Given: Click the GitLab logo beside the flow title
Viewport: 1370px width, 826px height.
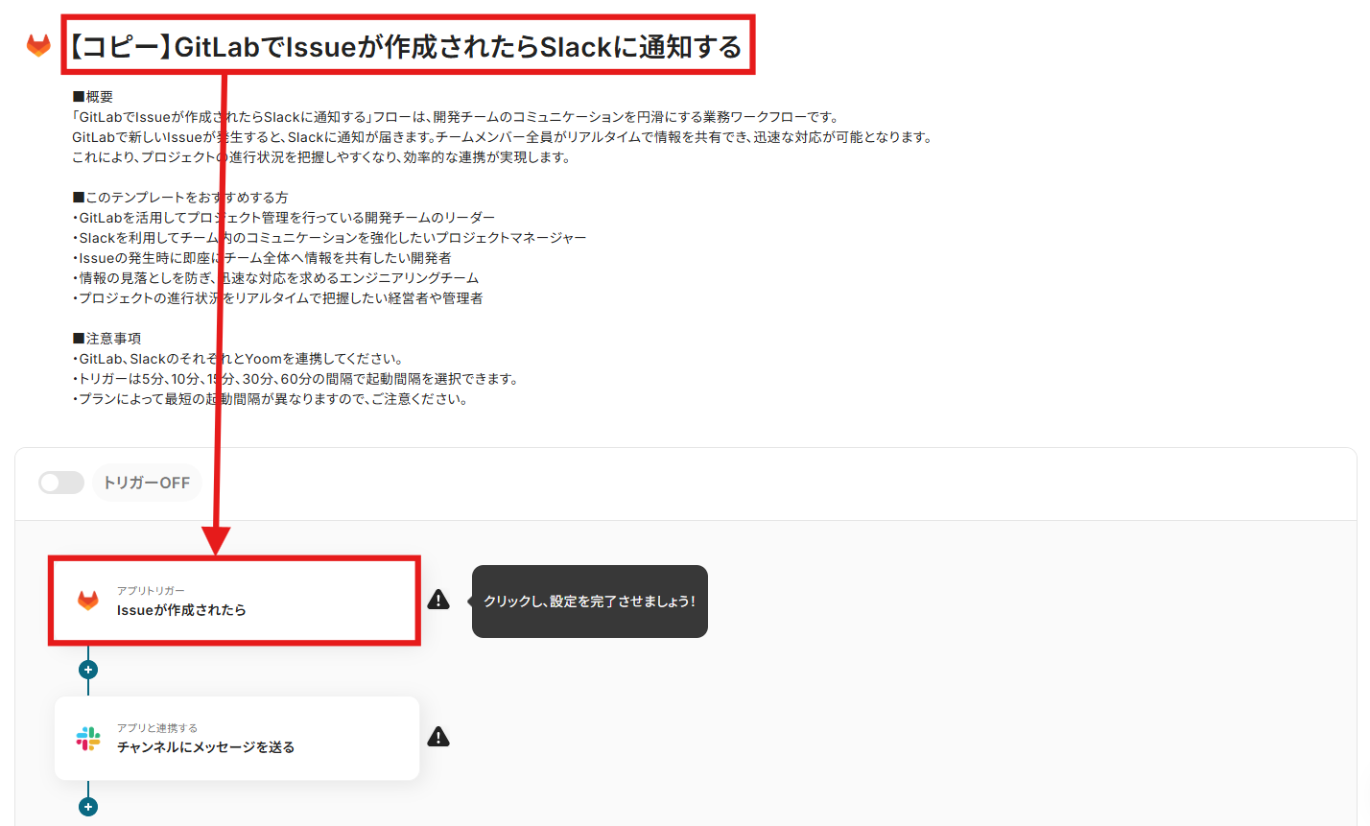Looking at the screenshot, I should pos(38,45).
